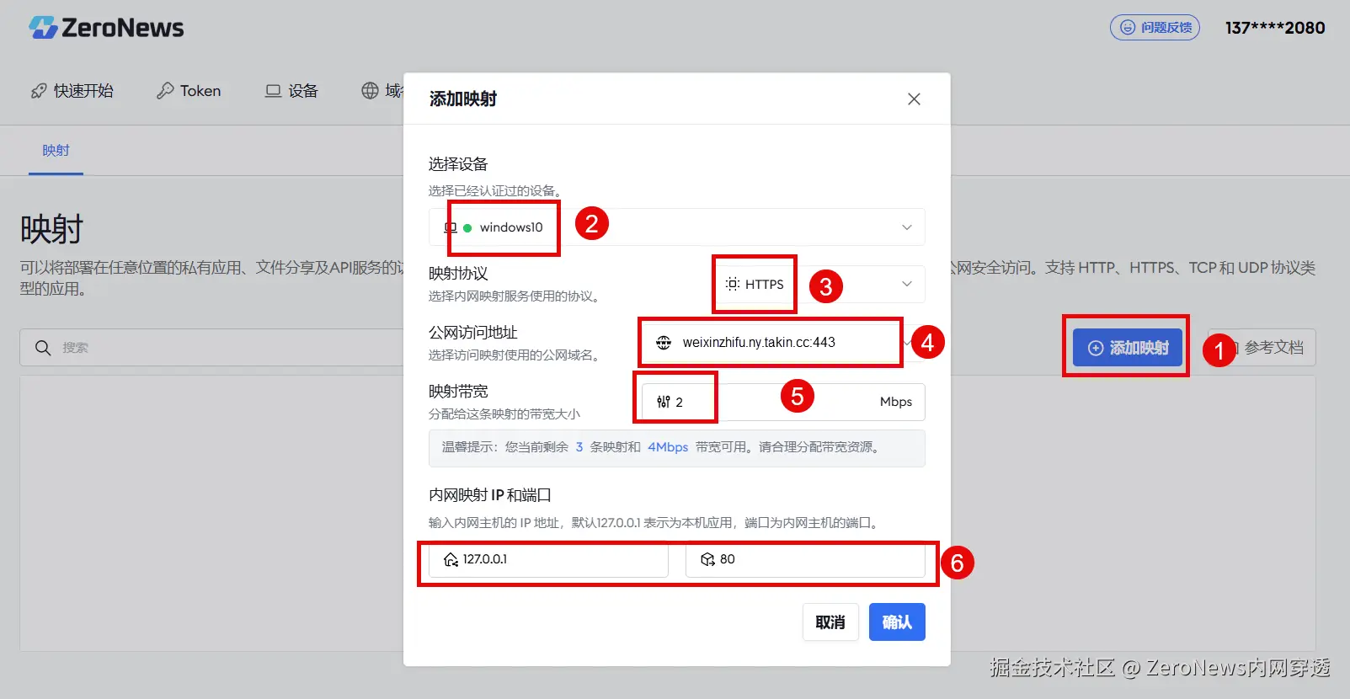Image resolution: width=1350 pixels, height=699 pixels.
Task: Open the device dropdown showing windows10
Action: click(677, 227)
